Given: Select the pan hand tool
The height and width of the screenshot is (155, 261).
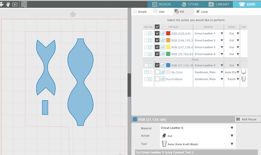Looking at the screenshot, I should 8,4.
